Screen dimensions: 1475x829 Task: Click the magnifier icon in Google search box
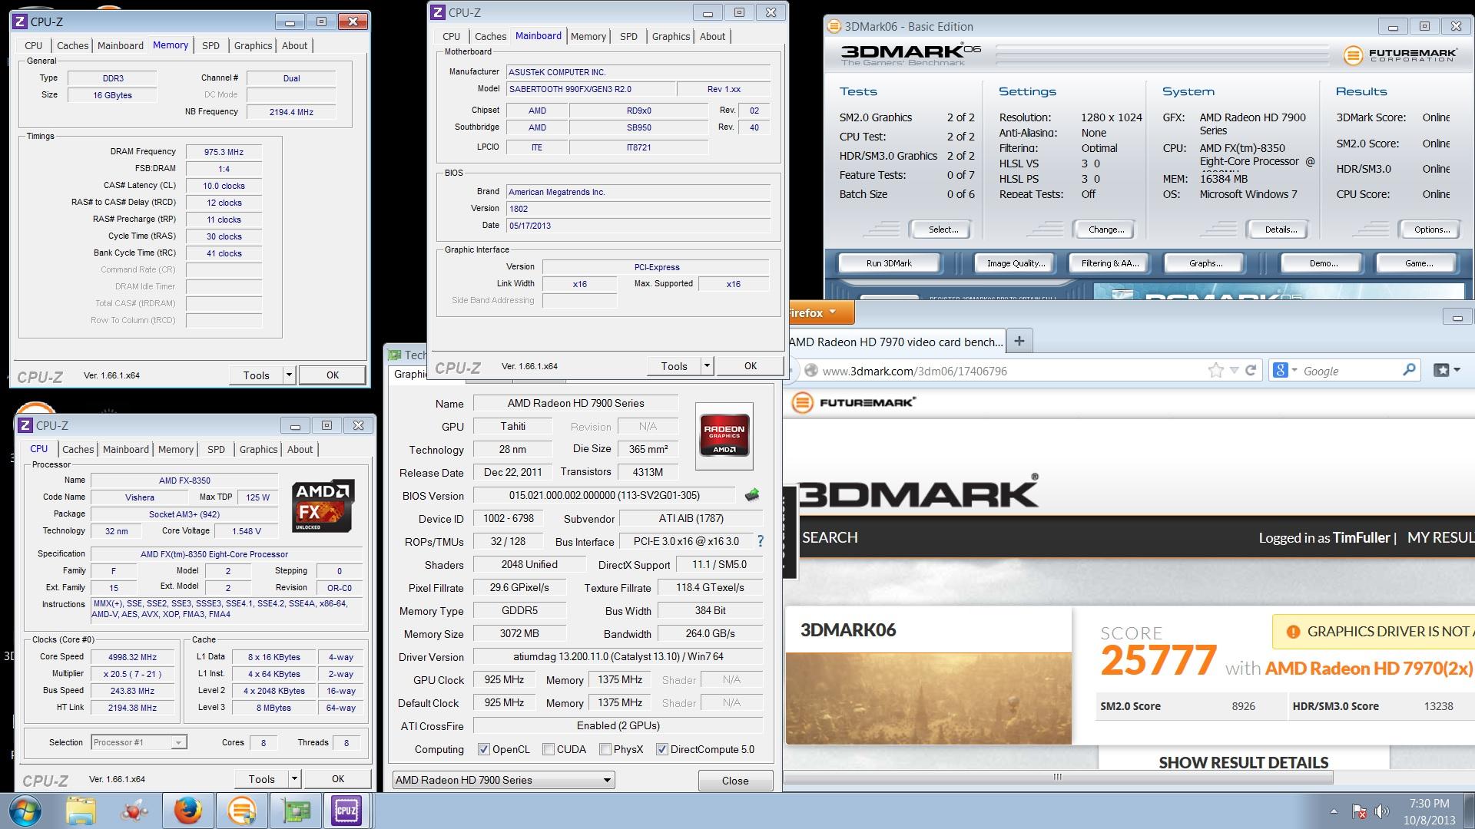coord(1409,370)
